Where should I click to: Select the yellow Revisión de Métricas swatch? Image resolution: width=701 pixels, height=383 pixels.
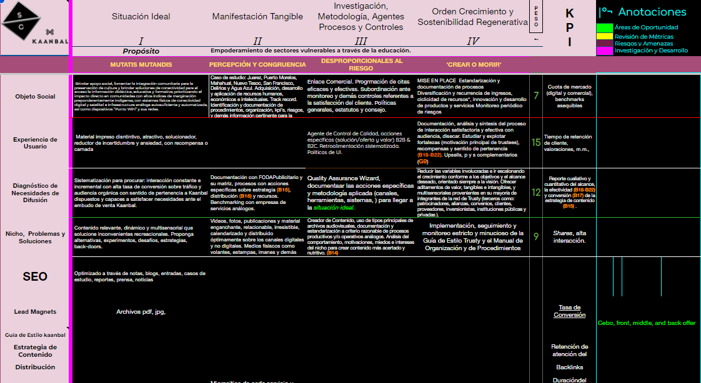(x=605, y=36)
